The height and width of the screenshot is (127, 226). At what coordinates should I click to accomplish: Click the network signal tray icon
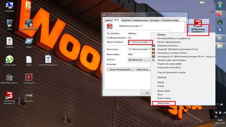[x=224, y=113]
